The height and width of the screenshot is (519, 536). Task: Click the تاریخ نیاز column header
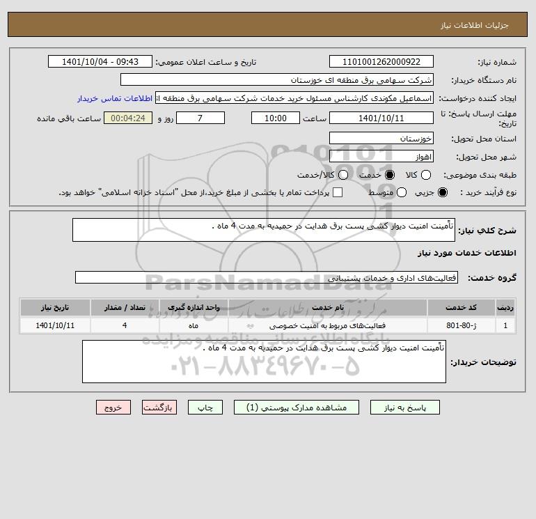click(x=55, y=307)
